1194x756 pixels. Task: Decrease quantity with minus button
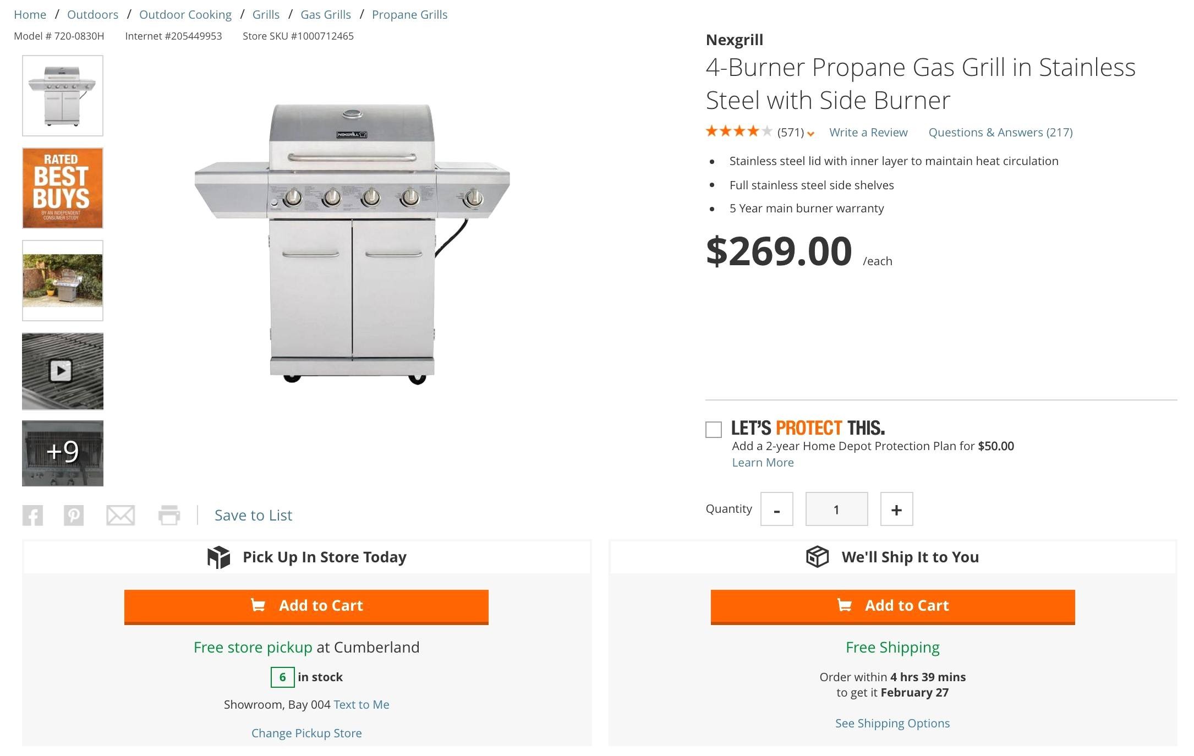click(776, 510)
